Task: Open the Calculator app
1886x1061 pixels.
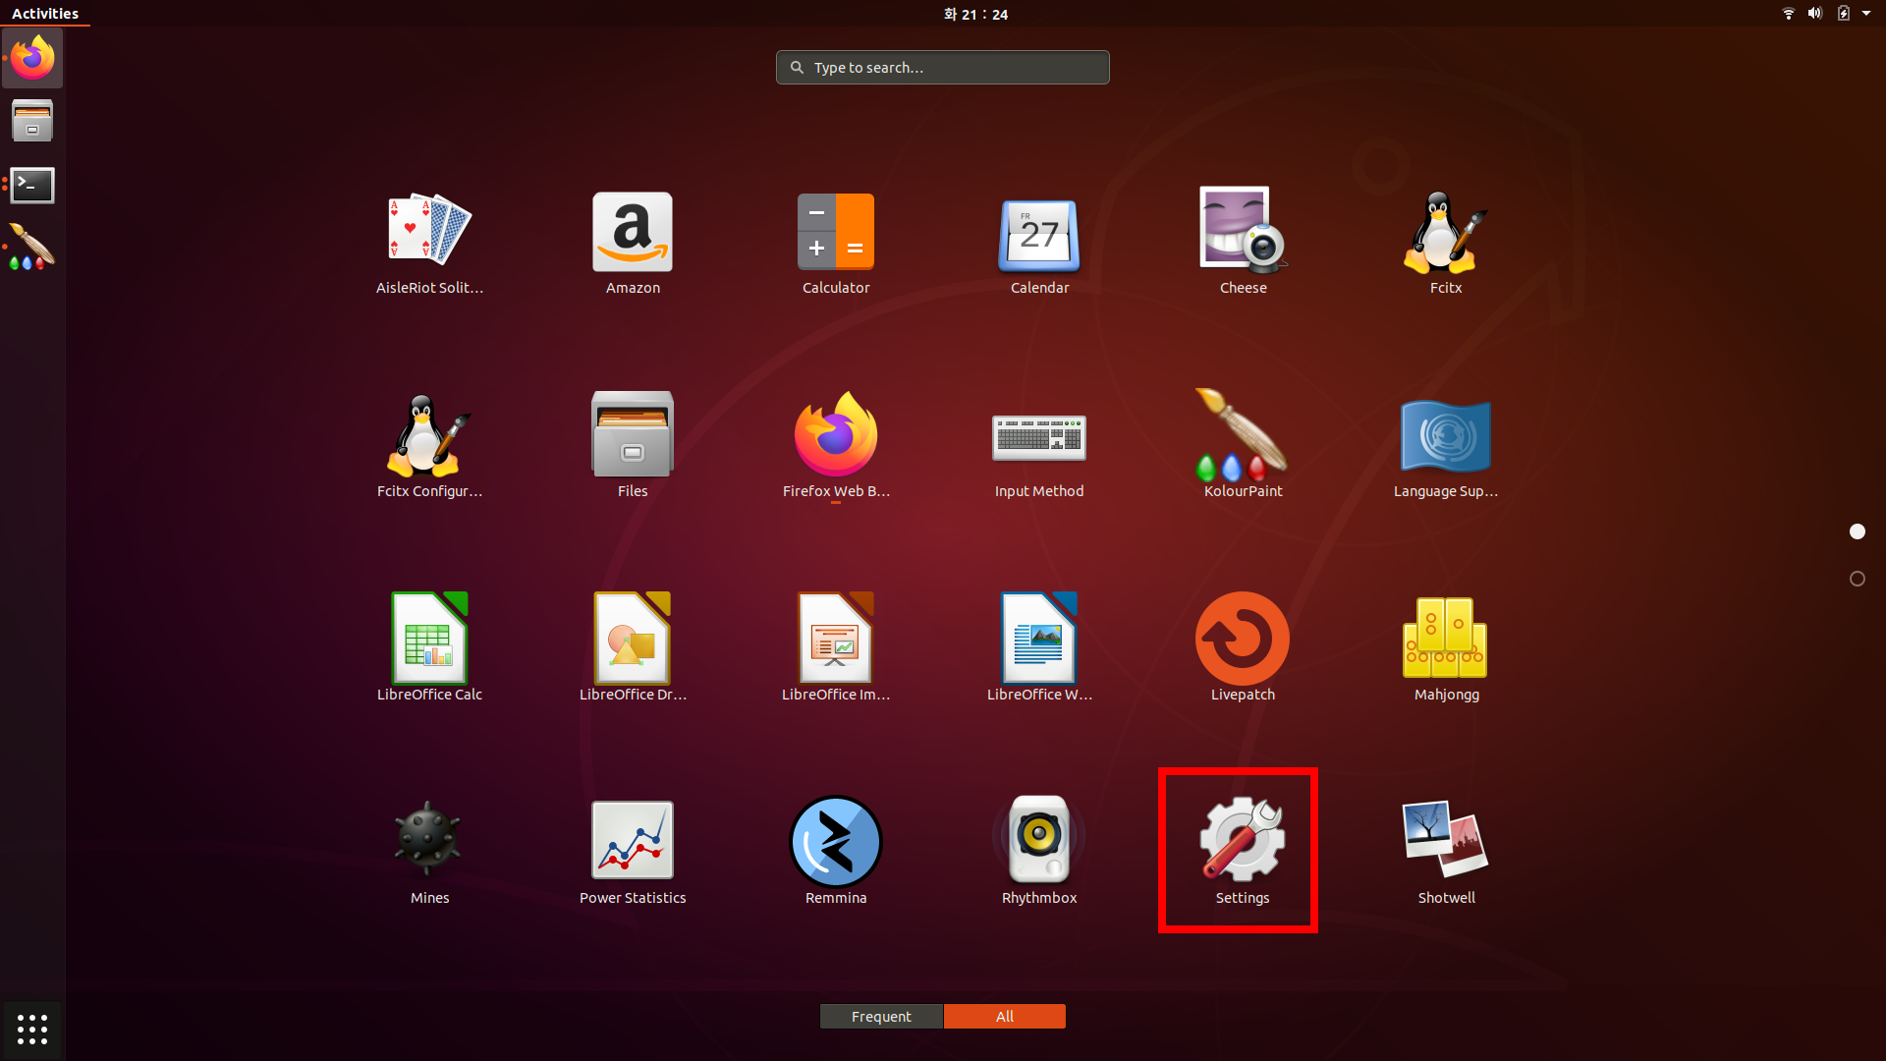Action: (x=835, y=232)
